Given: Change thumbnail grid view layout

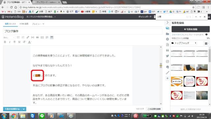Looking at the screenshot, I should 206,43.
